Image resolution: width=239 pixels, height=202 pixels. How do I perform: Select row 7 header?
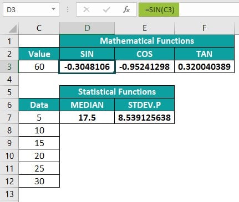tap(9, 117)
